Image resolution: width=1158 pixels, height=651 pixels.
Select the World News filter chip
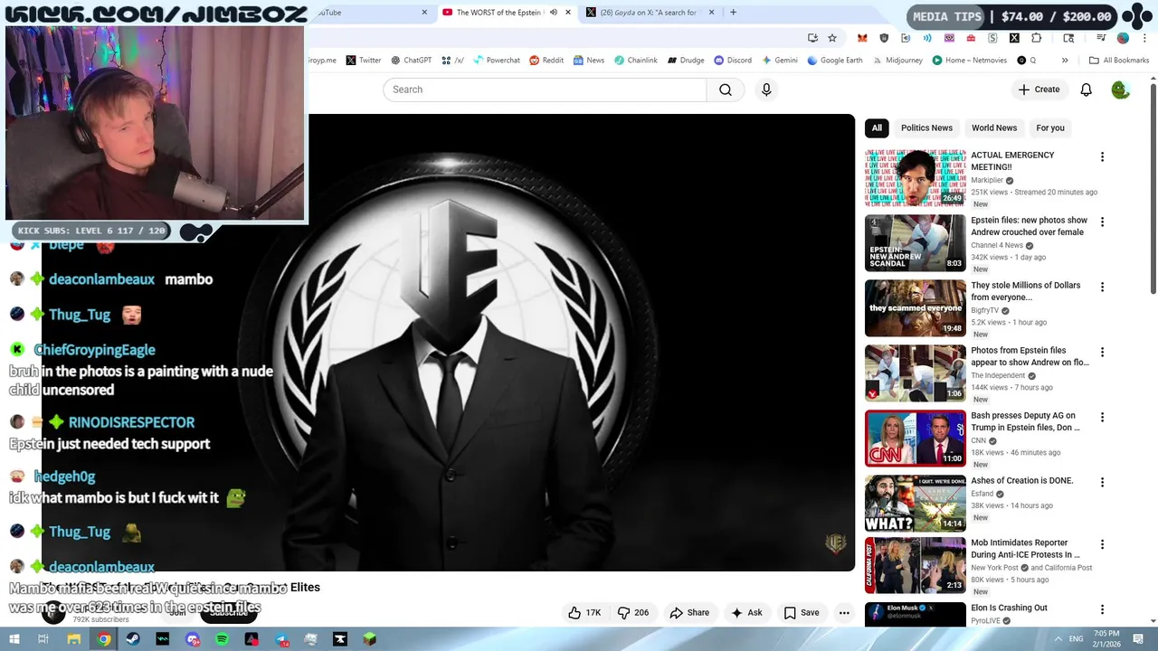tap(994, 128)
